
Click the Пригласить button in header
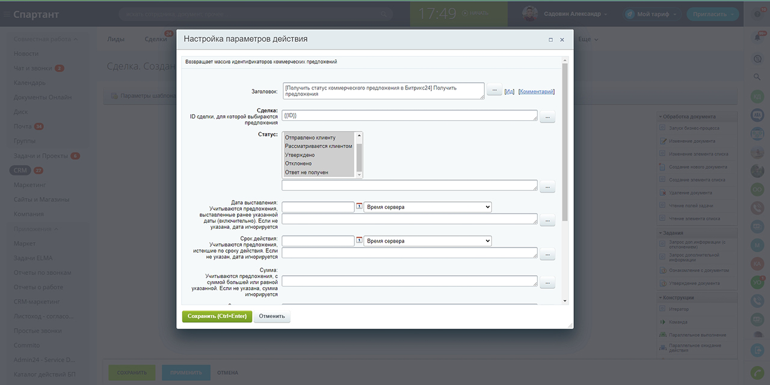(712, 14)
